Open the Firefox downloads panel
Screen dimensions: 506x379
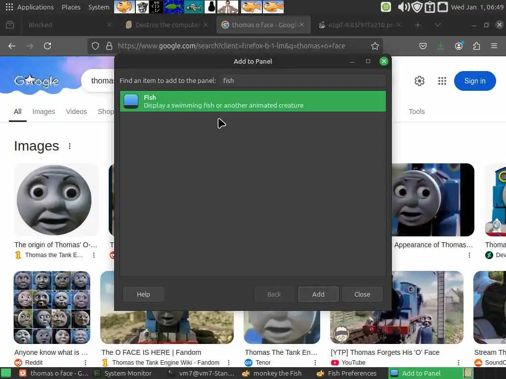[440, 46]
